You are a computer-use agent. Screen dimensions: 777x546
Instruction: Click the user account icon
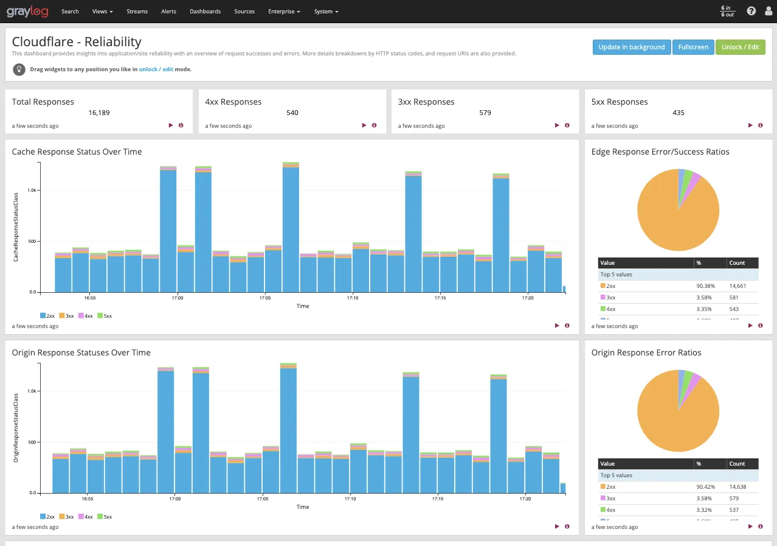pyautogui.click(x=768, y=11)
